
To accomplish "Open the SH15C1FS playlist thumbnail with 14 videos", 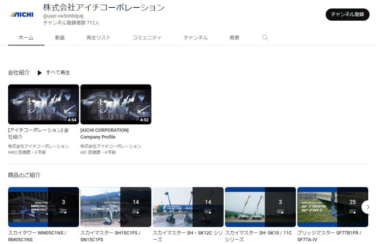I will [116, 207].
